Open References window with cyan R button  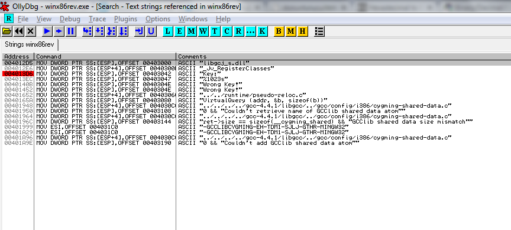coord(238,31)
